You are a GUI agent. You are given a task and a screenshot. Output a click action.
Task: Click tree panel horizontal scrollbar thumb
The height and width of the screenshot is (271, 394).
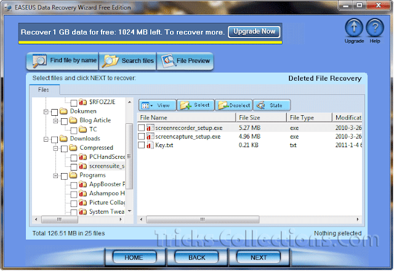coord(60,219)
